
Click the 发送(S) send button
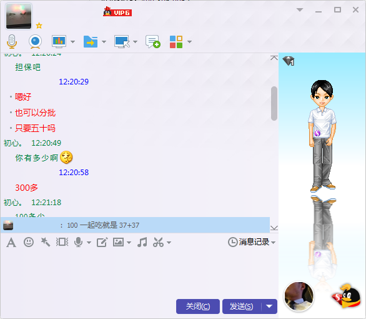tap(242, 306)
